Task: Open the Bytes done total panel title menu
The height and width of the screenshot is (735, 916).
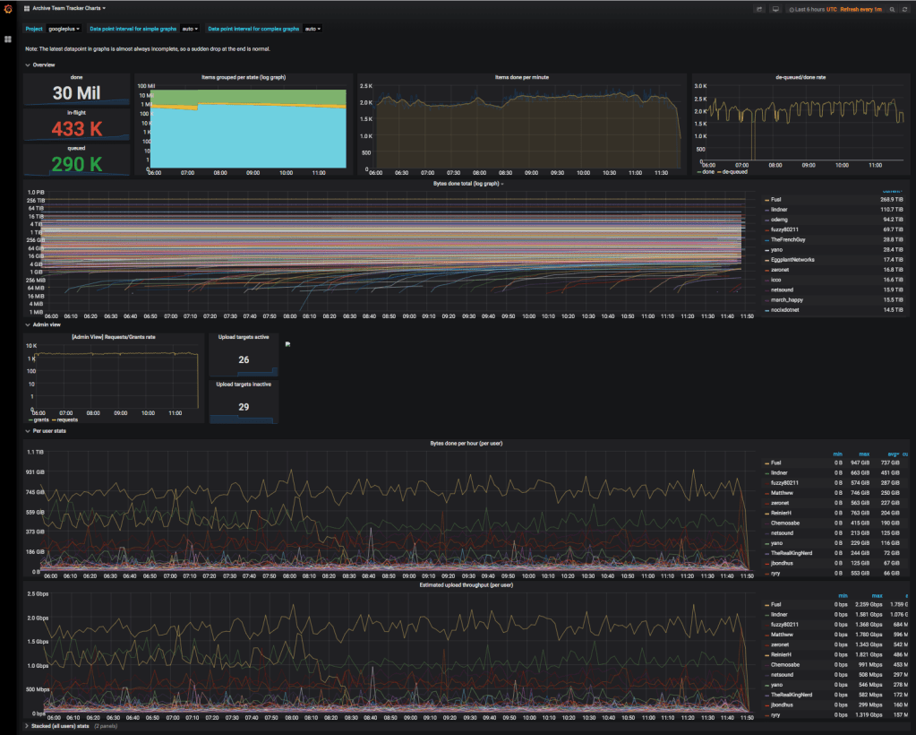Action: pyautogui.click(x=467, y=184)
